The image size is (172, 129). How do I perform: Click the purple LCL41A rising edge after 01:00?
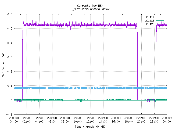pos(23,66)
